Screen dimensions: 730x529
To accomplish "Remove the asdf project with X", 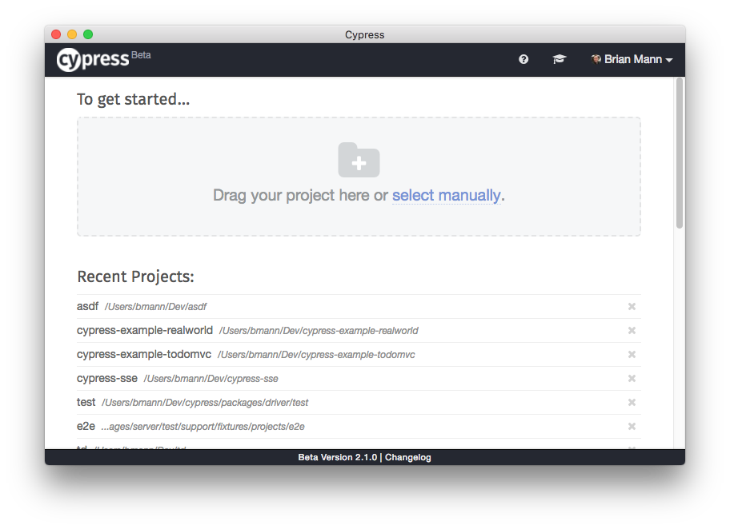I will (x=632, y=306).
